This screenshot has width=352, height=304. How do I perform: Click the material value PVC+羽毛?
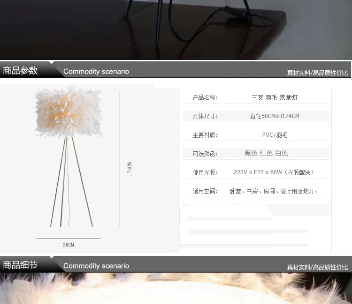(275, 135)
